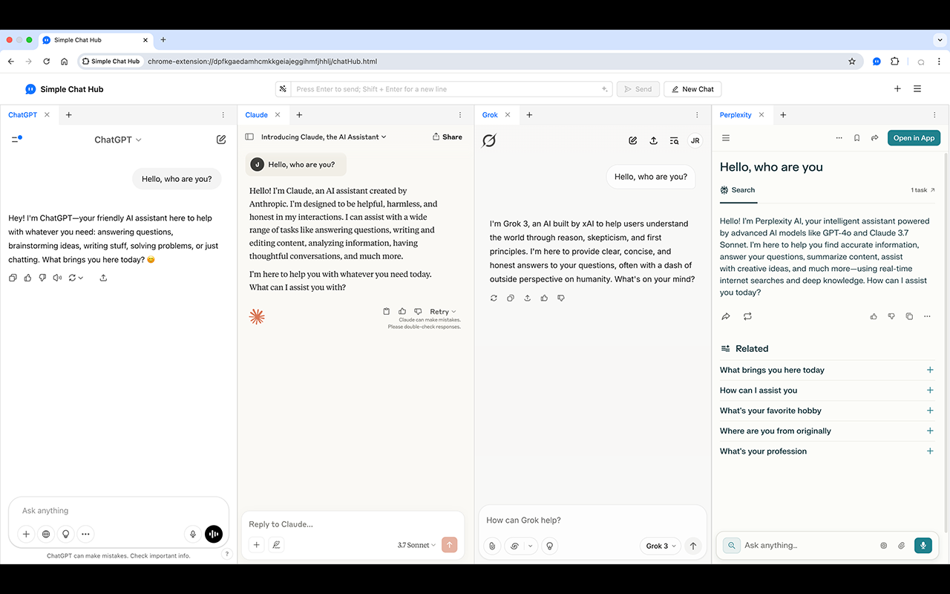Attach file with paperclip in Grok input
The width and height of the screenshot is (950, 594).
pos(491,546)
